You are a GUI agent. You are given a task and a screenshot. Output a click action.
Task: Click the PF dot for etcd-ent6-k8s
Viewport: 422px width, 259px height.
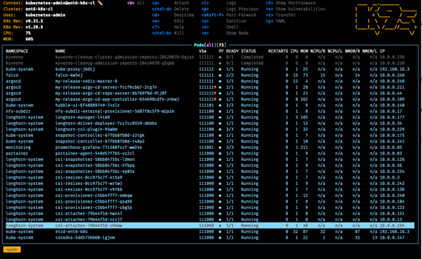click(x=220, y=231)
